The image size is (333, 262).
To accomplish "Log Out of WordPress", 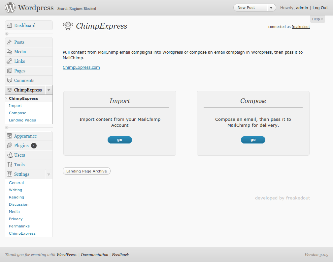I will (x=320, y=8).
